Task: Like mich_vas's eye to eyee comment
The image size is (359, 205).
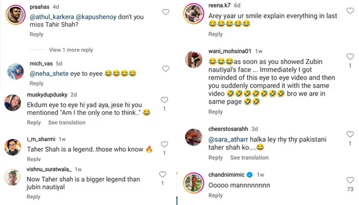Action: tap(166, 69)
